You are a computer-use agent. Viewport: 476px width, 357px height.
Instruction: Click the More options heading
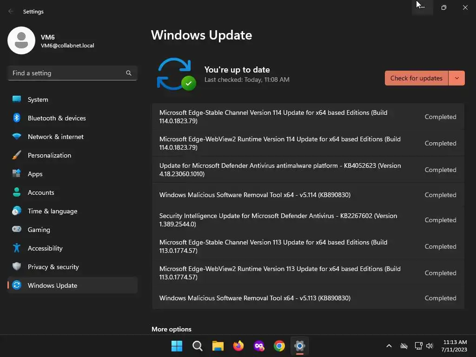(172, 329)
